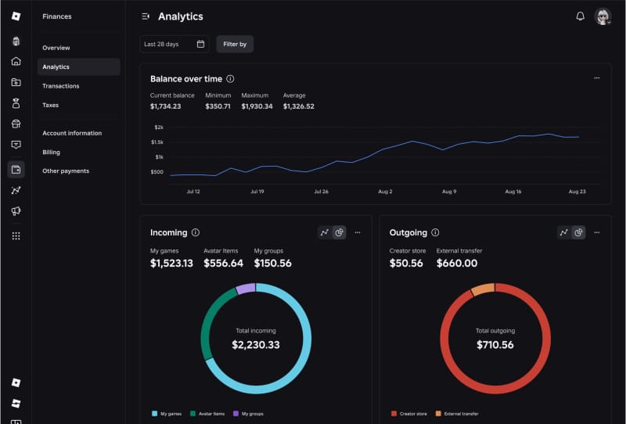626x424 pixels.
Task: Switch Incoming card to line chart view
Action: (x=325, y=232)
